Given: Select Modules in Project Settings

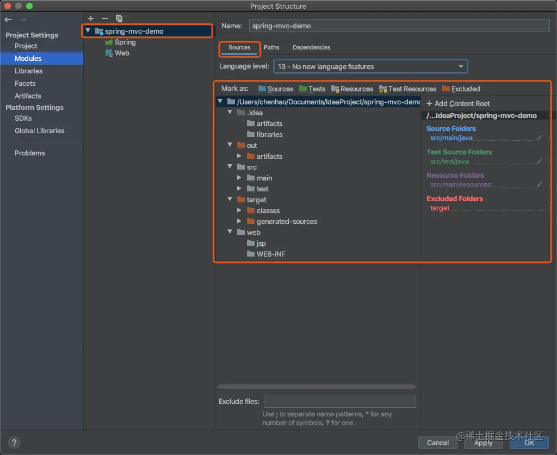Looking at the screenshot, I should click(41, 59).
